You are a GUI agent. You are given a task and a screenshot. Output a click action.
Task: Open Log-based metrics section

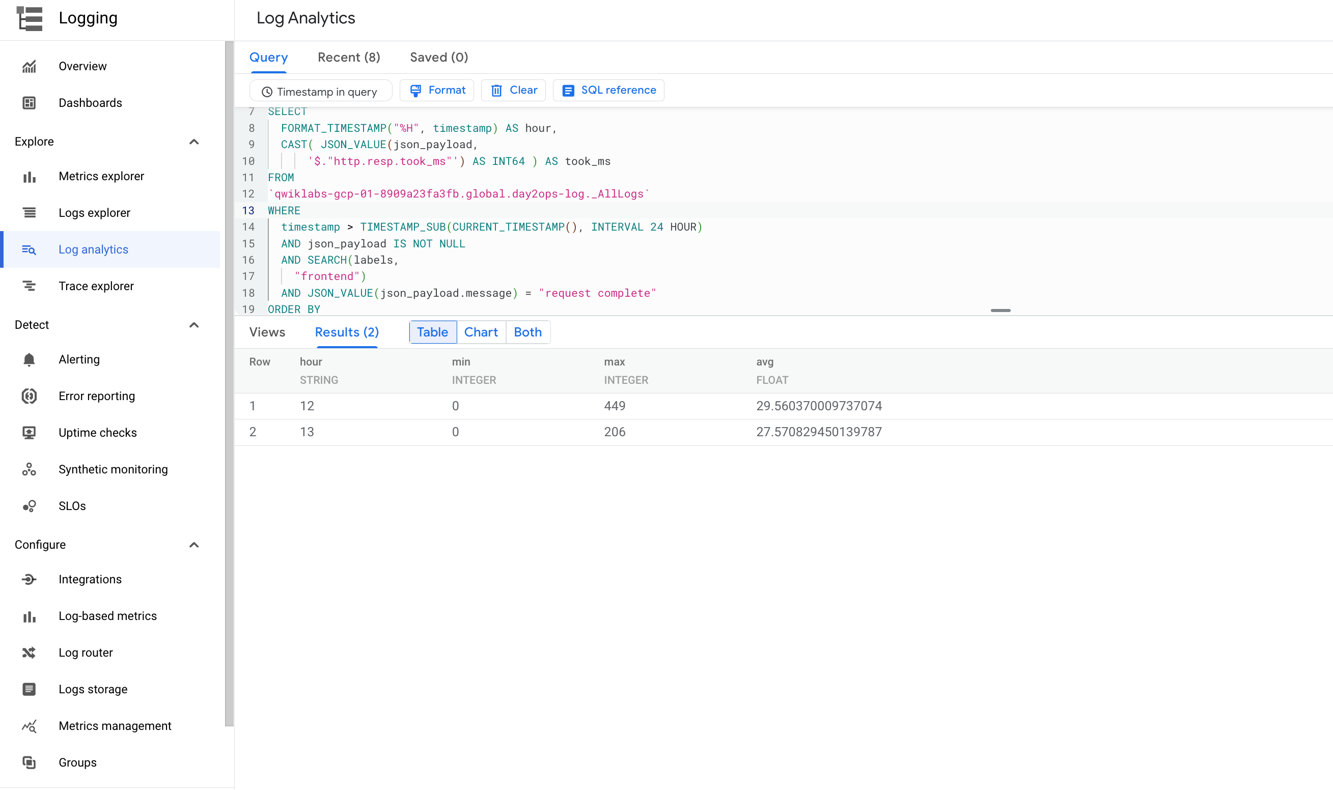pyautogui.click(x=107, y=616)
